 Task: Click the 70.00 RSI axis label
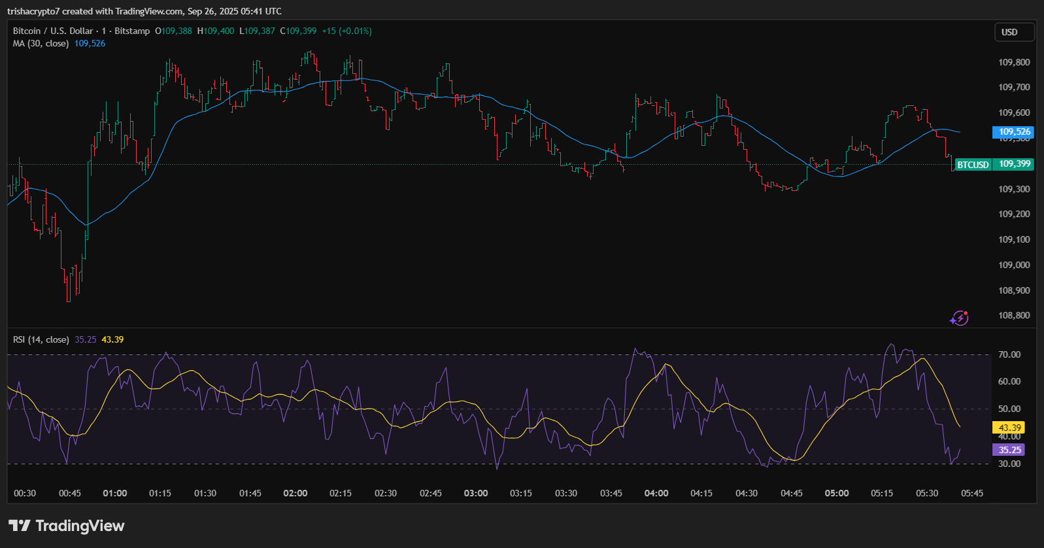pos(1009,354)
